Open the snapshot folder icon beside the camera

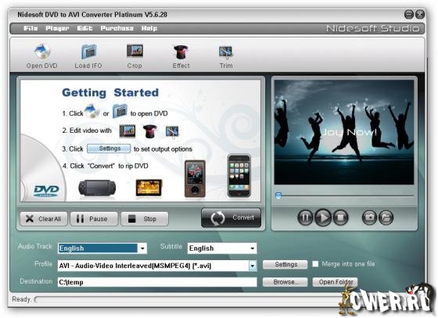click(386, 217)
